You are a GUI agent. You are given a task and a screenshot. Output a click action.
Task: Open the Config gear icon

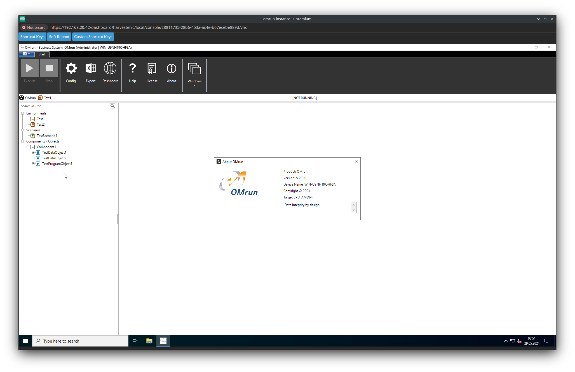(x=71, y=69)
